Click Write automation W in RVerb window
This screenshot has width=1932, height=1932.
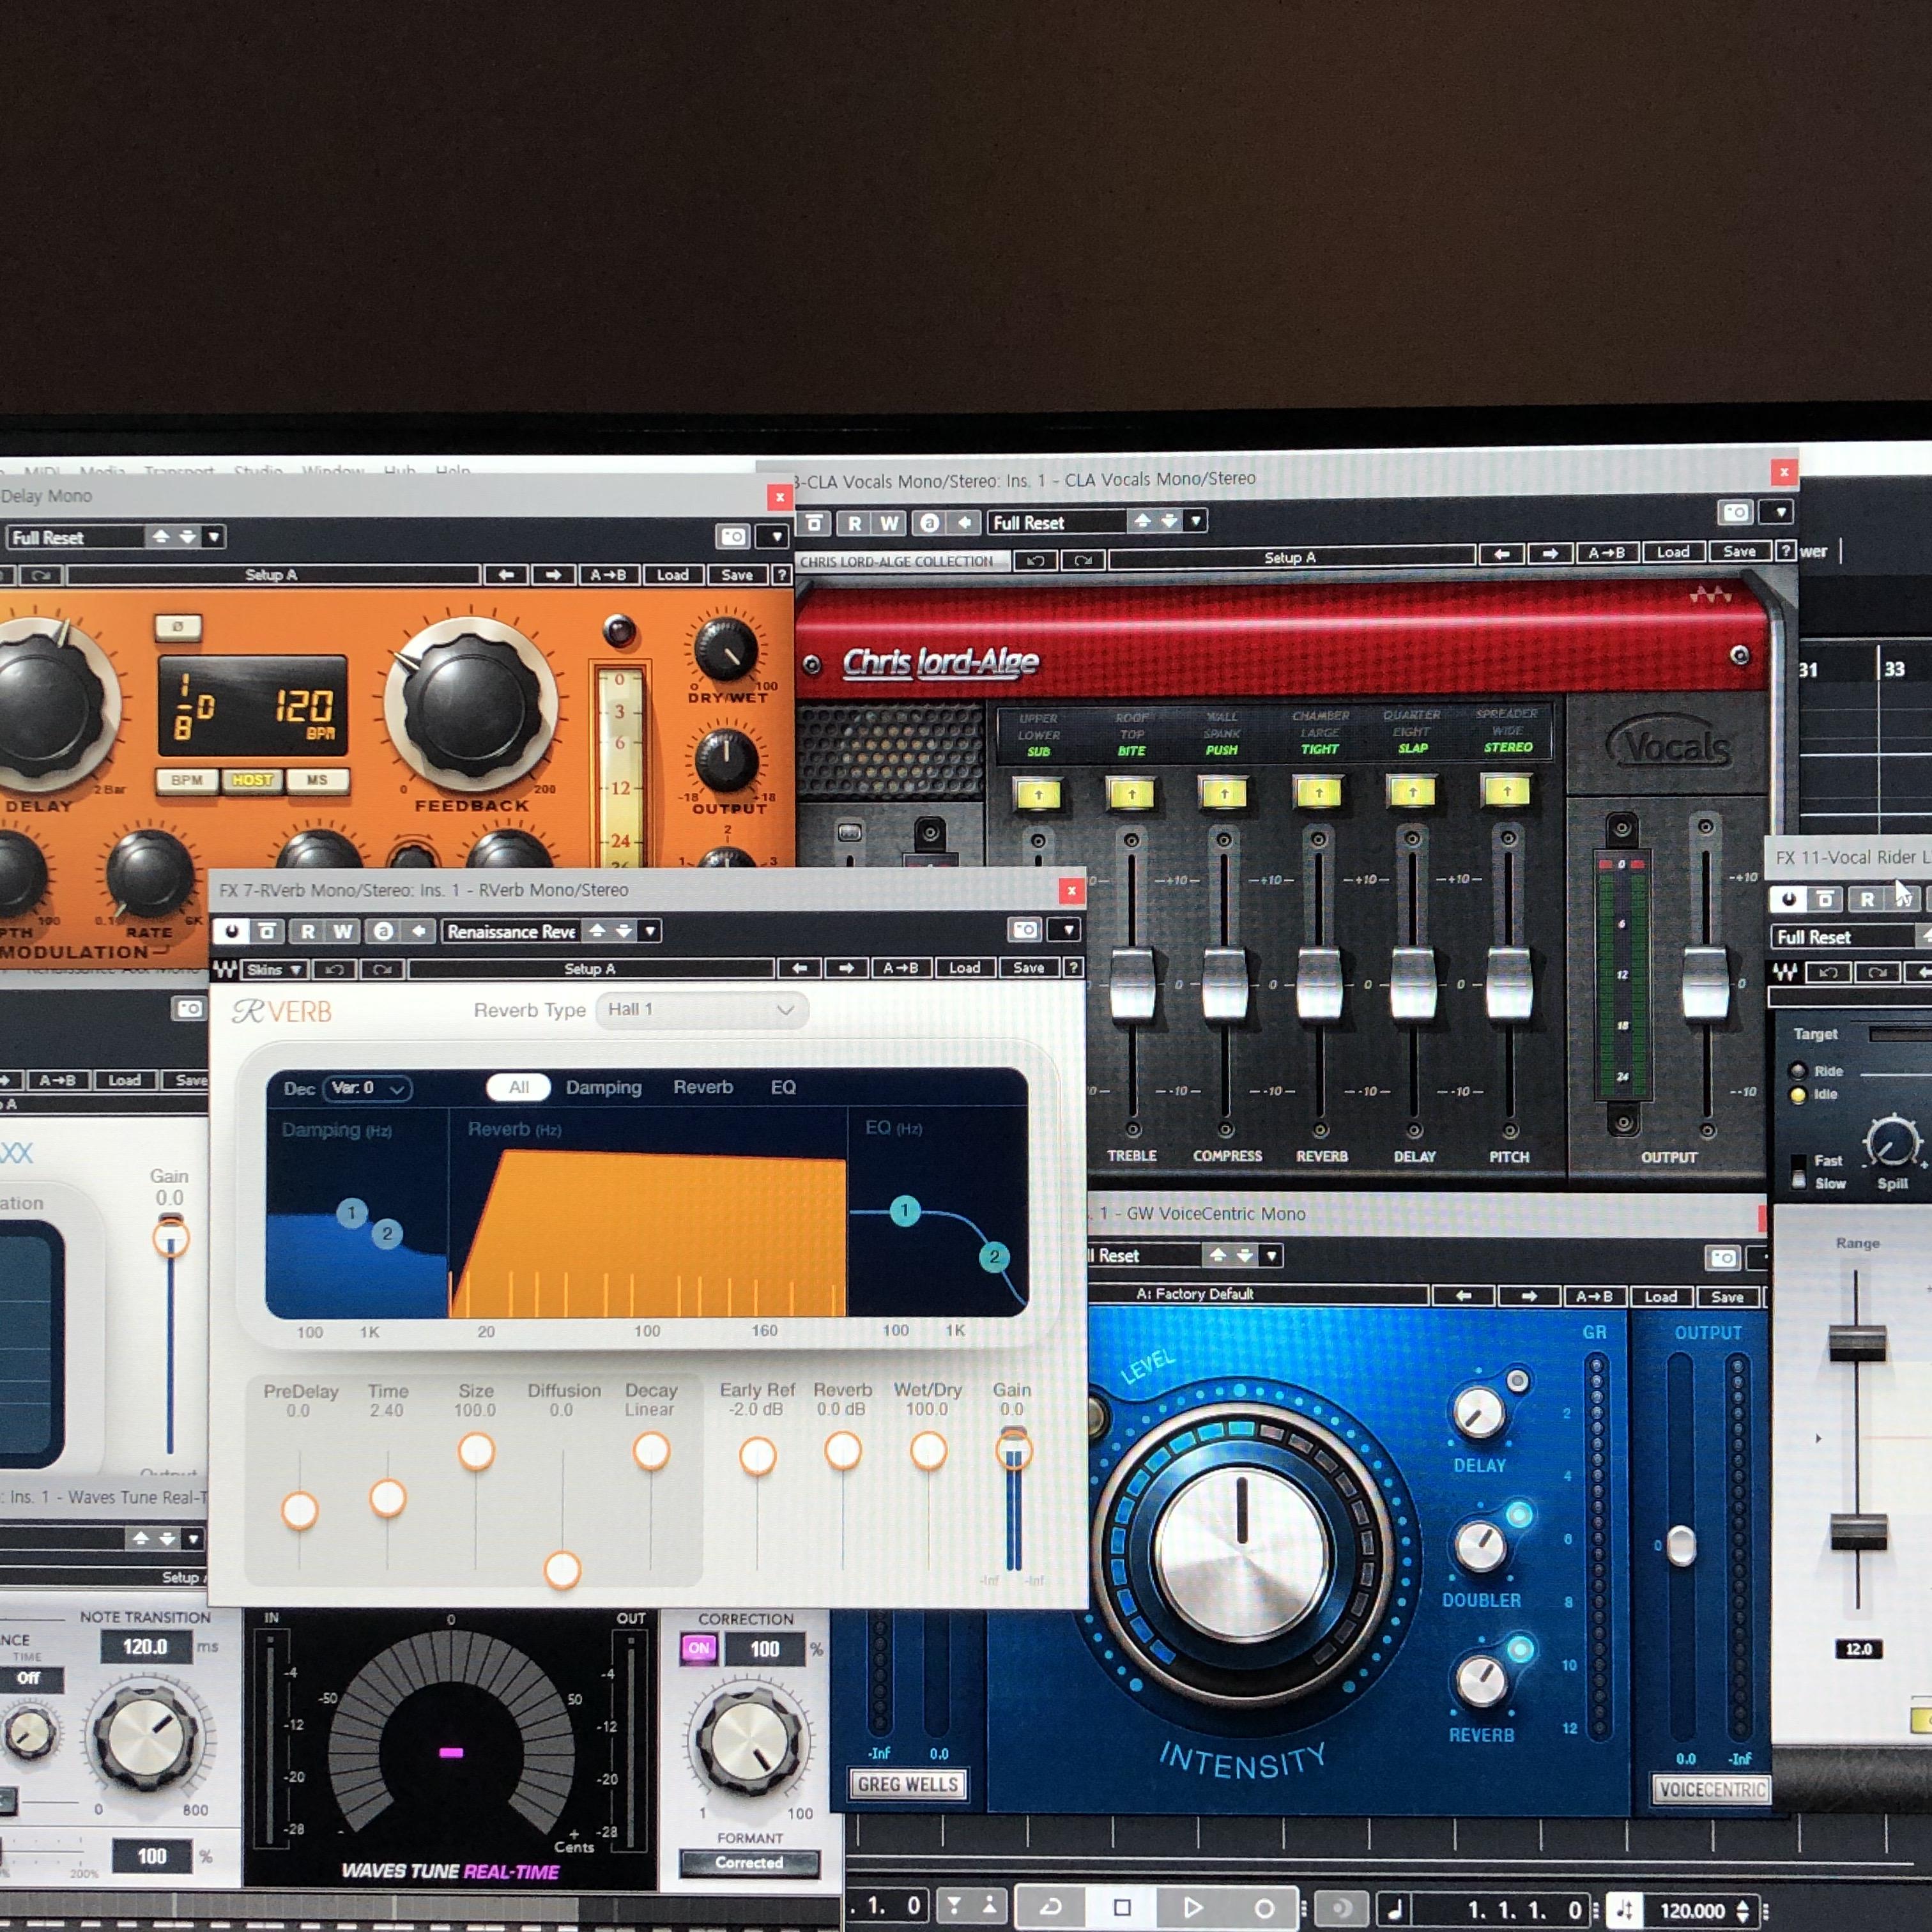point(343,931)
